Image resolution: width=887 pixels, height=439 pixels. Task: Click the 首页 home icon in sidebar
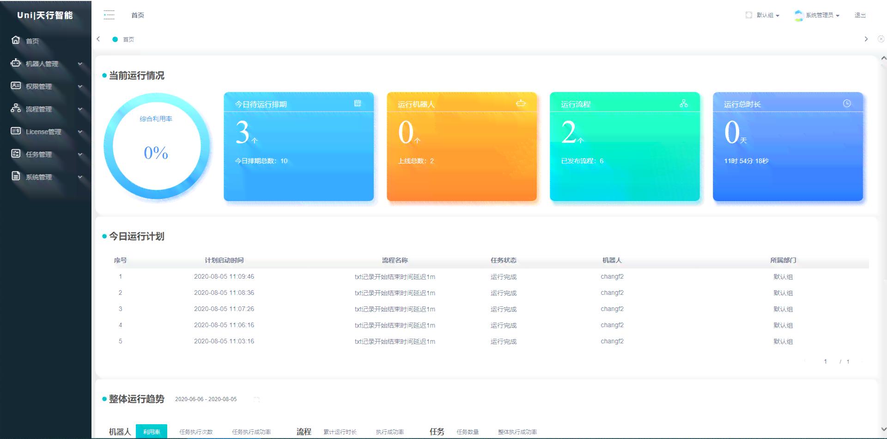pyautogui.click(x=16, y=40)
